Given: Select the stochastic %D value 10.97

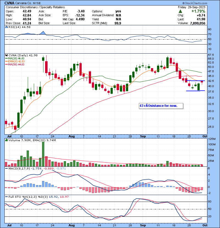Looking at the screenshot, I should pos(64,197).
